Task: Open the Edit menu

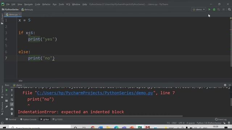Action: tap(13, 4)
